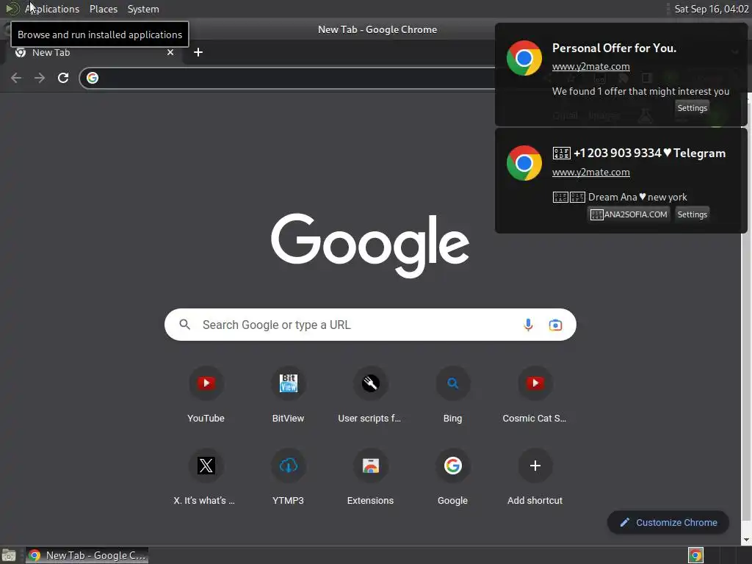Open New Tab - Google Chrome taskbar entry
The height and width of the screenshot is (564, 752).
pos(87,555)
